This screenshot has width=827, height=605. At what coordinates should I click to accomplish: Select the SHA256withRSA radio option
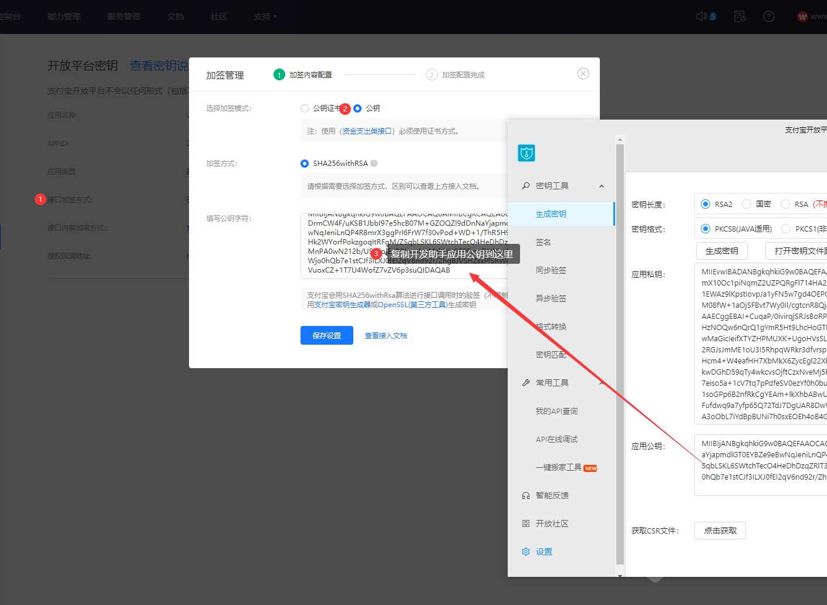[x=304, y=164]
